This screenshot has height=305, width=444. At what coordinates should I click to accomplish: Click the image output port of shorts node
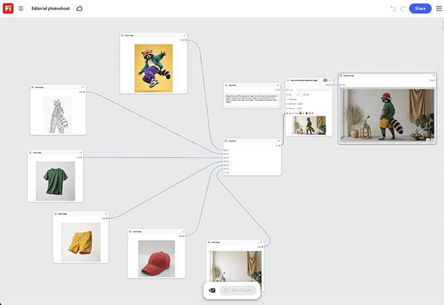(x=107, y=219)
